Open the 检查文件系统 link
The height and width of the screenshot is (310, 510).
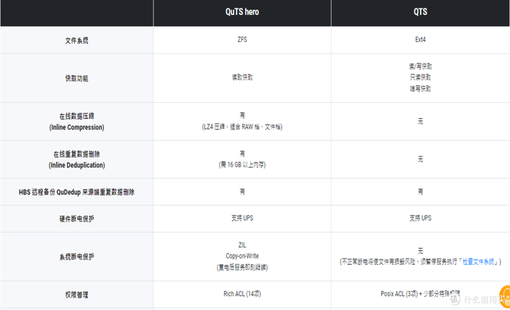[x=478, y=261]
